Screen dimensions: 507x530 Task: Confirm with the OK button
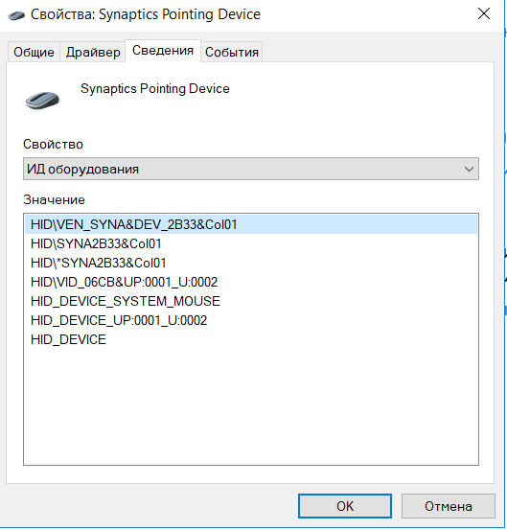tap(345, 506)
